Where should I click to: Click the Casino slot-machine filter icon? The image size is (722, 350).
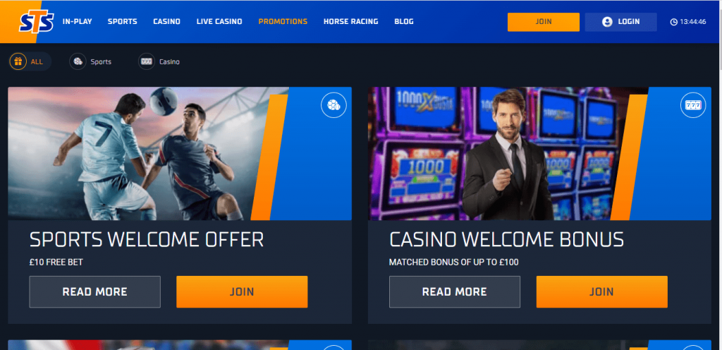147,61
